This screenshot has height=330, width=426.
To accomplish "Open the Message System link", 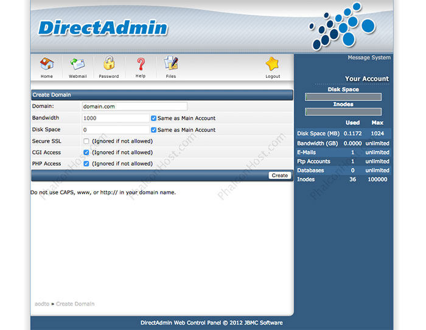I will [x=369, y=58].
